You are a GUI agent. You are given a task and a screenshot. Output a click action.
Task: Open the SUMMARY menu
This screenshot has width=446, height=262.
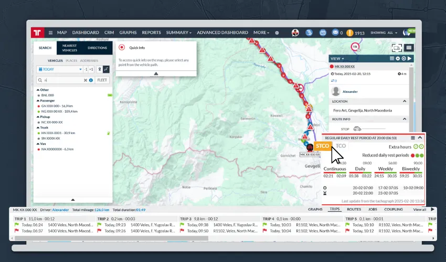point(178,32)
